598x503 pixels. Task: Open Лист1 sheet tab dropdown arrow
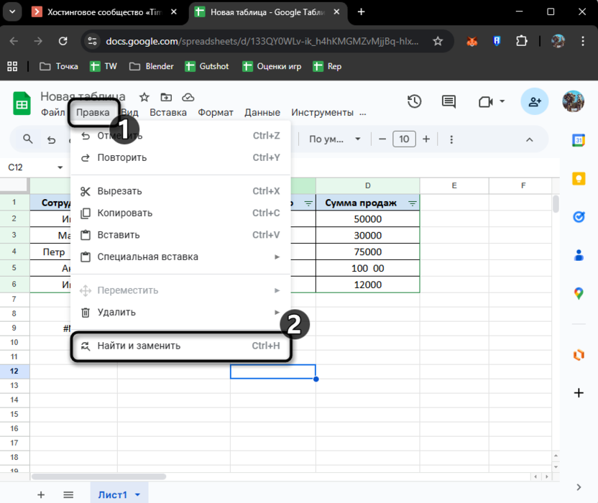tap(137, 494)
